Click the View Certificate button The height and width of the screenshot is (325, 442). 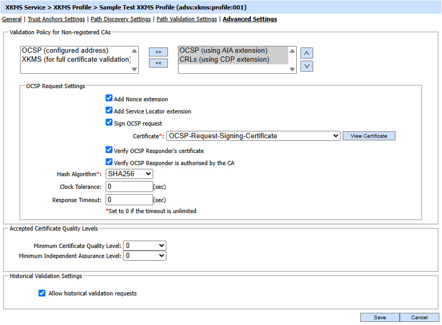(369, 136)
